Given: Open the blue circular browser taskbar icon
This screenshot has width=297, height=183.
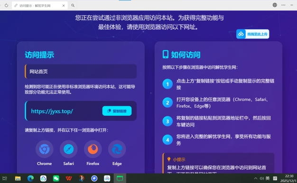Looking at the screenshot, I should [x=94, y=178].
